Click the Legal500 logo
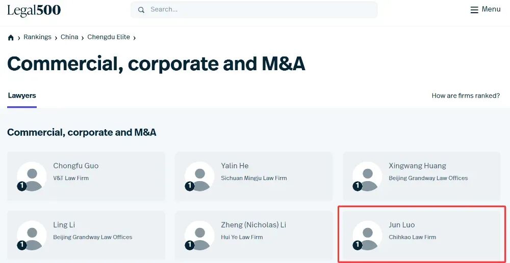The image size is (510, 263). [34, 10]
